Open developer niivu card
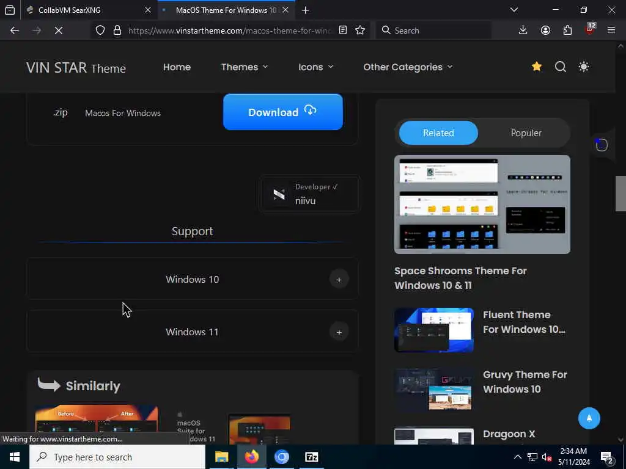 click(x=309, y=194)
